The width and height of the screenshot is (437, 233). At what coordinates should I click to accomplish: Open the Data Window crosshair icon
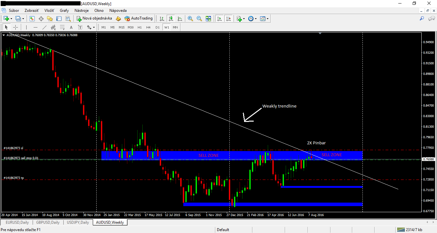click(x=41, y=19)
